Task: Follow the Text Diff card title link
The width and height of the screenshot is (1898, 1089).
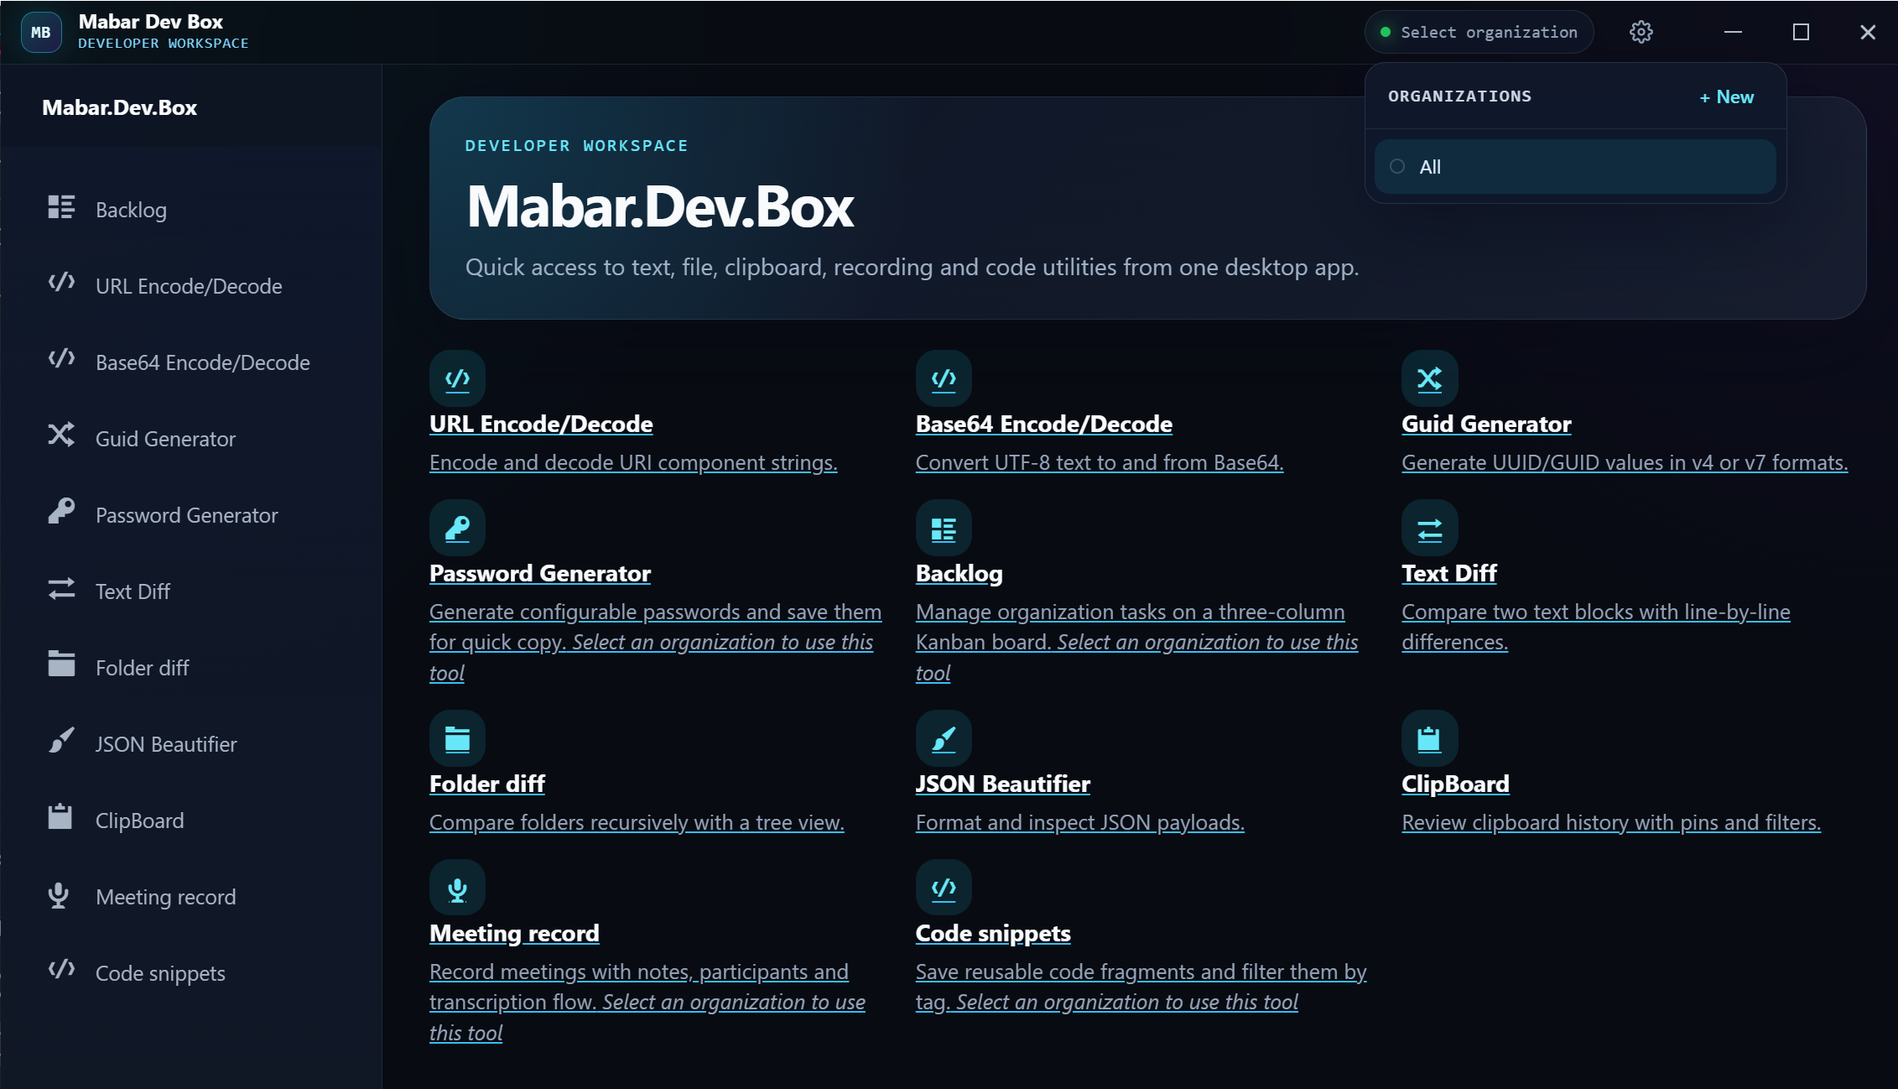Action: tap(1449, 573)
